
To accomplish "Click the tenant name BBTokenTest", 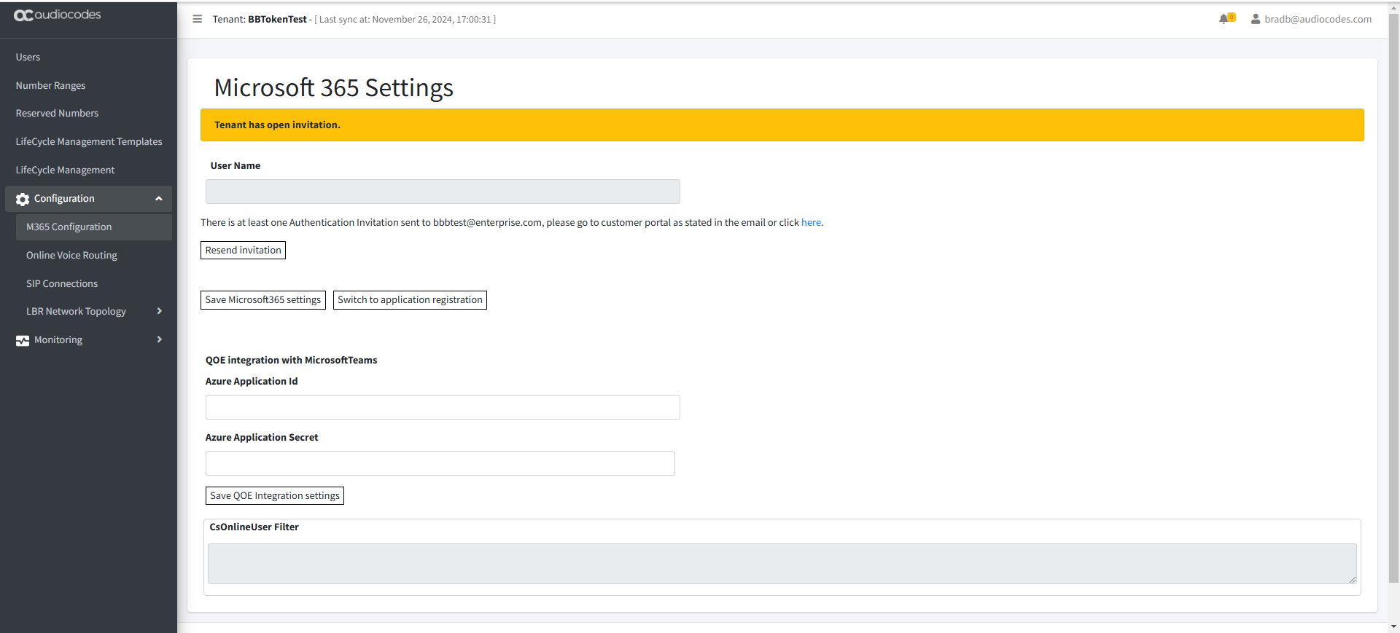I will 277,19.
